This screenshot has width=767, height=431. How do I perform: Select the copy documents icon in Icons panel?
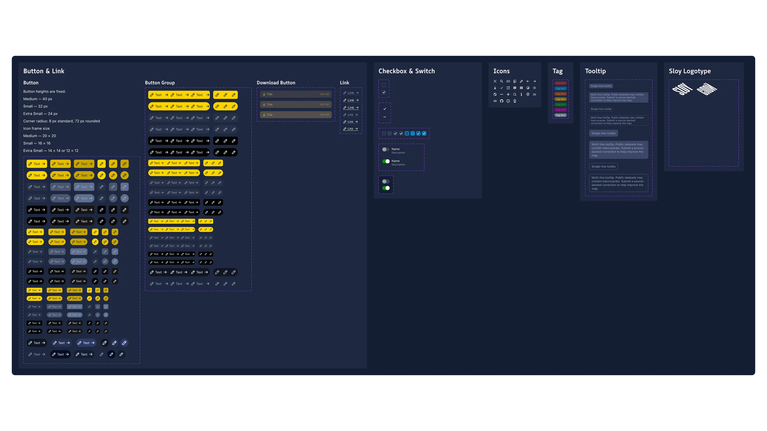(515, 81)
